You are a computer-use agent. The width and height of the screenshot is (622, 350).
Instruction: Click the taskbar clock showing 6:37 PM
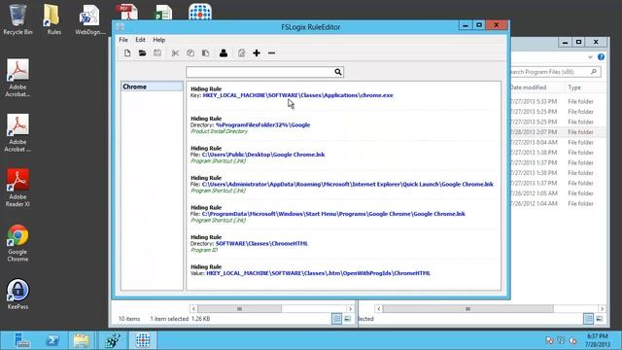598,340
